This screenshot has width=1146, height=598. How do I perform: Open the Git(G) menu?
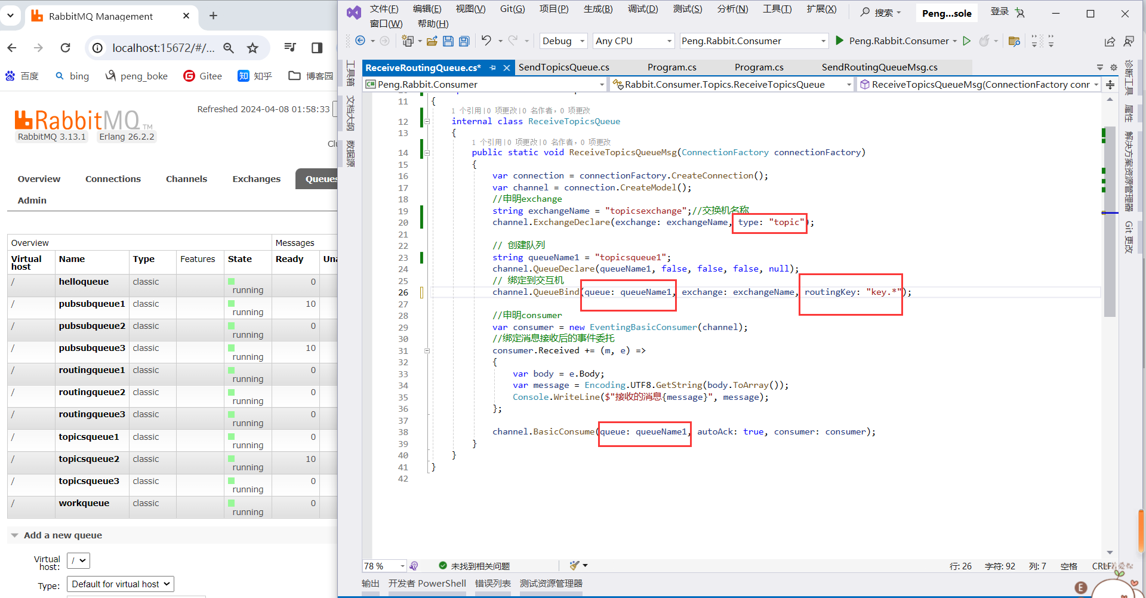[x=513, y=9]
